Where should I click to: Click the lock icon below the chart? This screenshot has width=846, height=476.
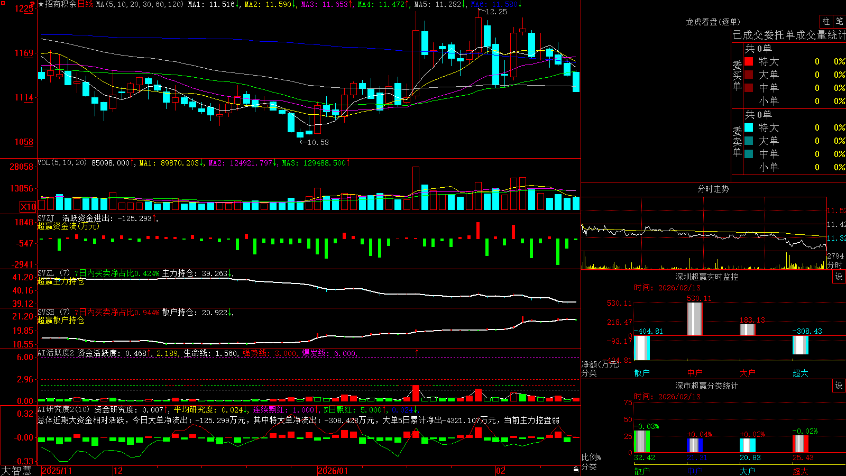pyautogui.click(x=576, y=470)
